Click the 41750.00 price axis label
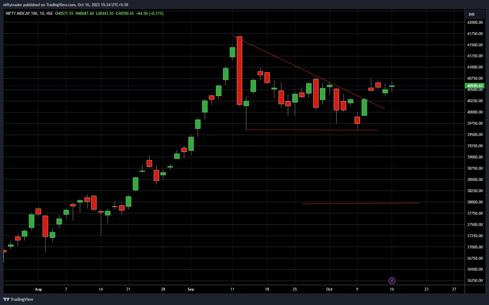This screenshot has width=489, height=305. 475,34
